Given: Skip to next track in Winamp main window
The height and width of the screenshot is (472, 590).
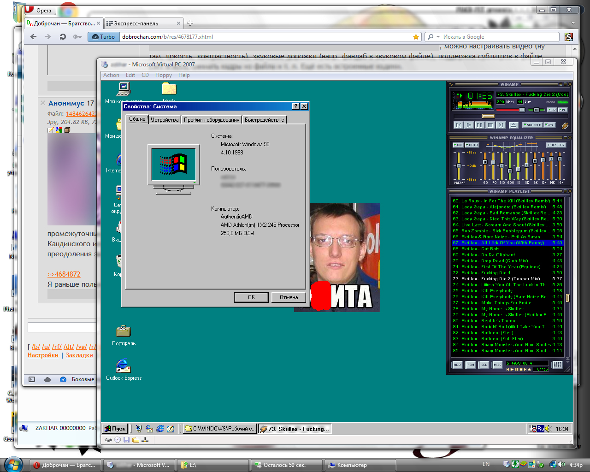Looking at the screenshot, I should click(x=501, y=125).
